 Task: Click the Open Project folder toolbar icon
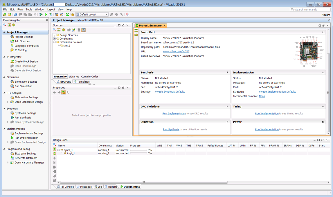[9, 15]
